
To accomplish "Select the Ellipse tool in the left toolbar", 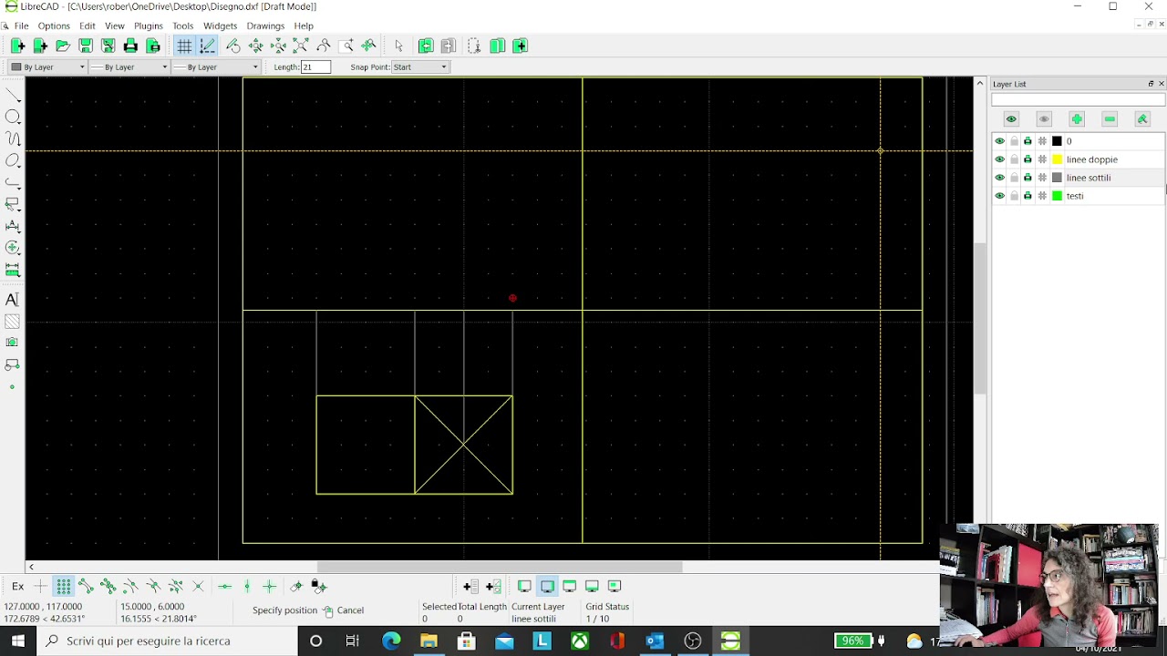I will click(x=13, y=160).
